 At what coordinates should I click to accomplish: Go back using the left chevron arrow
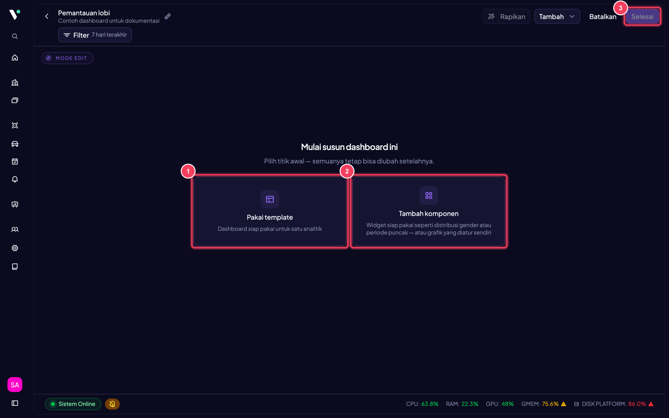coord(46,16)
